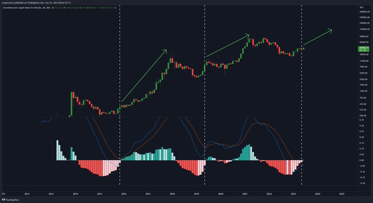
Task: Click the 70000.00 price scale label
Action: [363, 36]
